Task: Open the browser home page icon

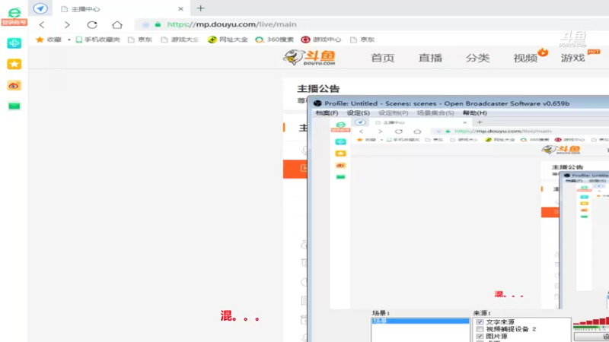Action: (117, 25)
